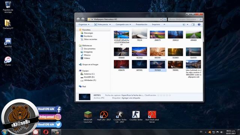Screen dimensions: 240x135
Task: Select thumbnail 412162
Action: coord(139,53)
